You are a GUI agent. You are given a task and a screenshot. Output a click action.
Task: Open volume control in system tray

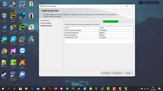pyautogui.click(x=147, y=89)
